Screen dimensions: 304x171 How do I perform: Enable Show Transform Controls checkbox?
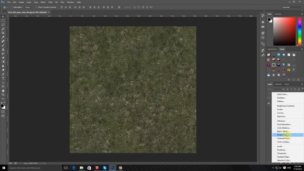[37, 7]
